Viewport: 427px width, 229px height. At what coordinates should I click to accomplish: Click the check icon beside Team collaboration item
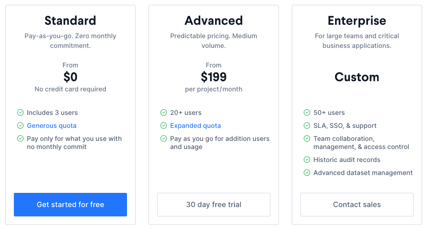307,138
